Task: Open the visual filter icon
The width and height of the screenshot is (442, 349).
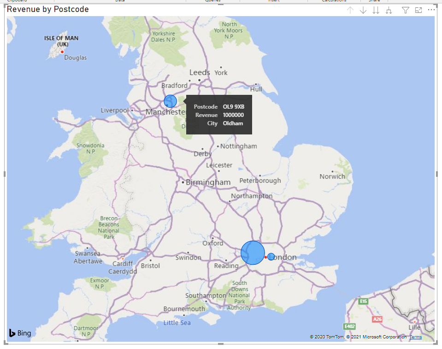Action: tap(405, 11)
